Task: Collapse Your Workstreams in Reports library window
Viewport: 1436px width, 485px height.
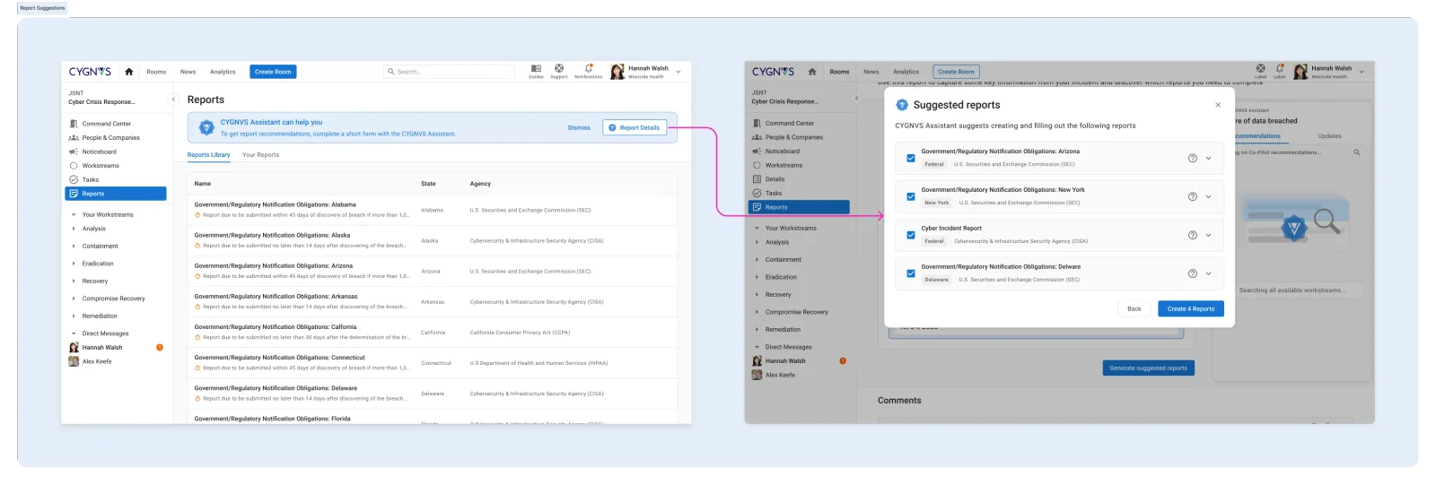Action: click(74, 215)
